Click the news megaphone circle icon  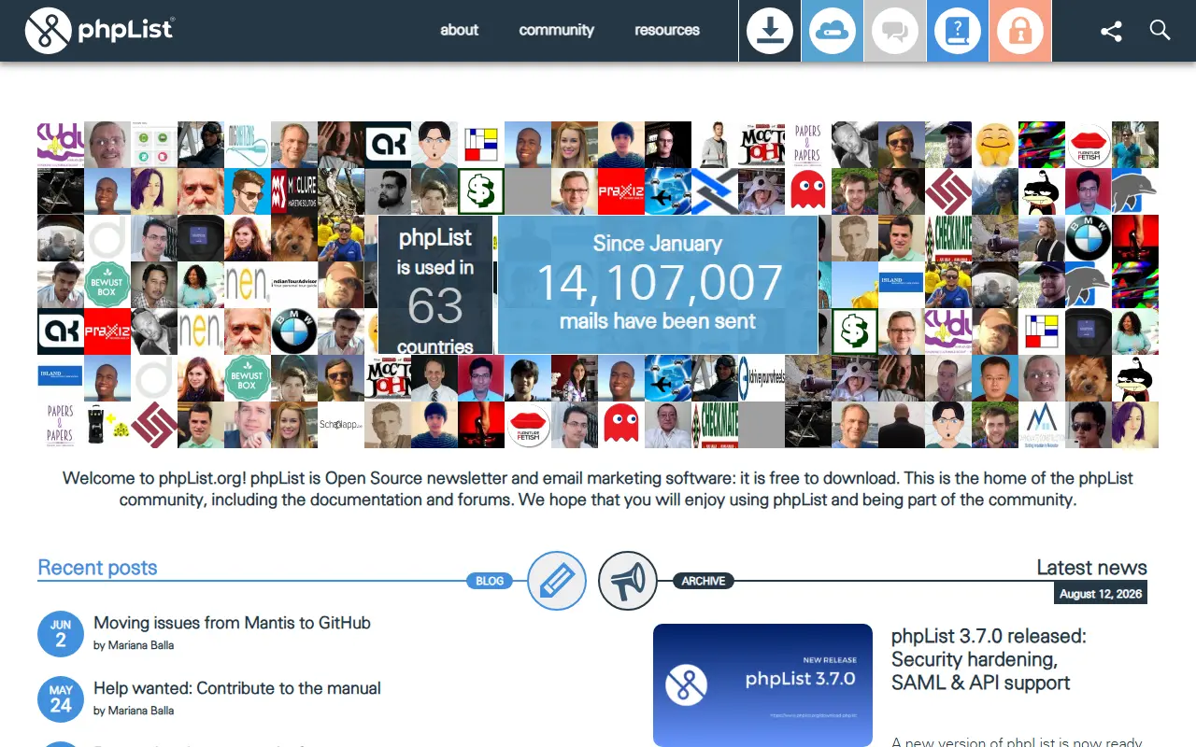coord(628,581)
